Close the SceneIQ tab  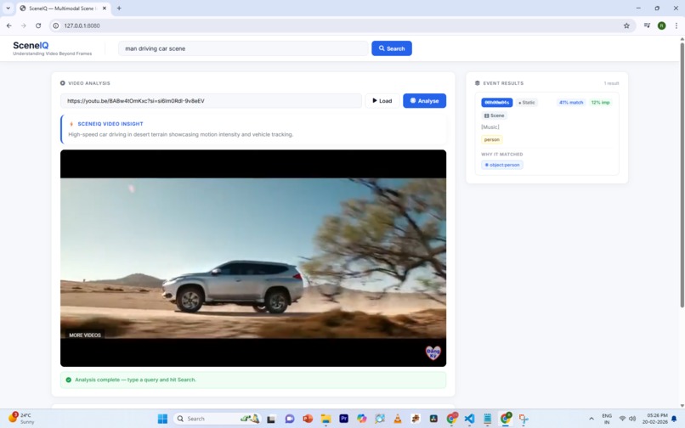click(105, 8)
